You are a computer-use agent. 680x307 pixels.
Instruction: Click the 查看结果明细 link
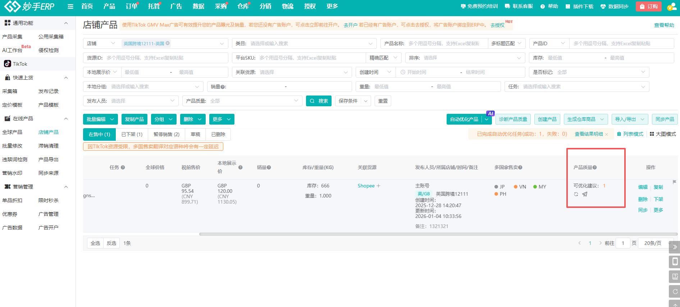(x=588, y=134)
